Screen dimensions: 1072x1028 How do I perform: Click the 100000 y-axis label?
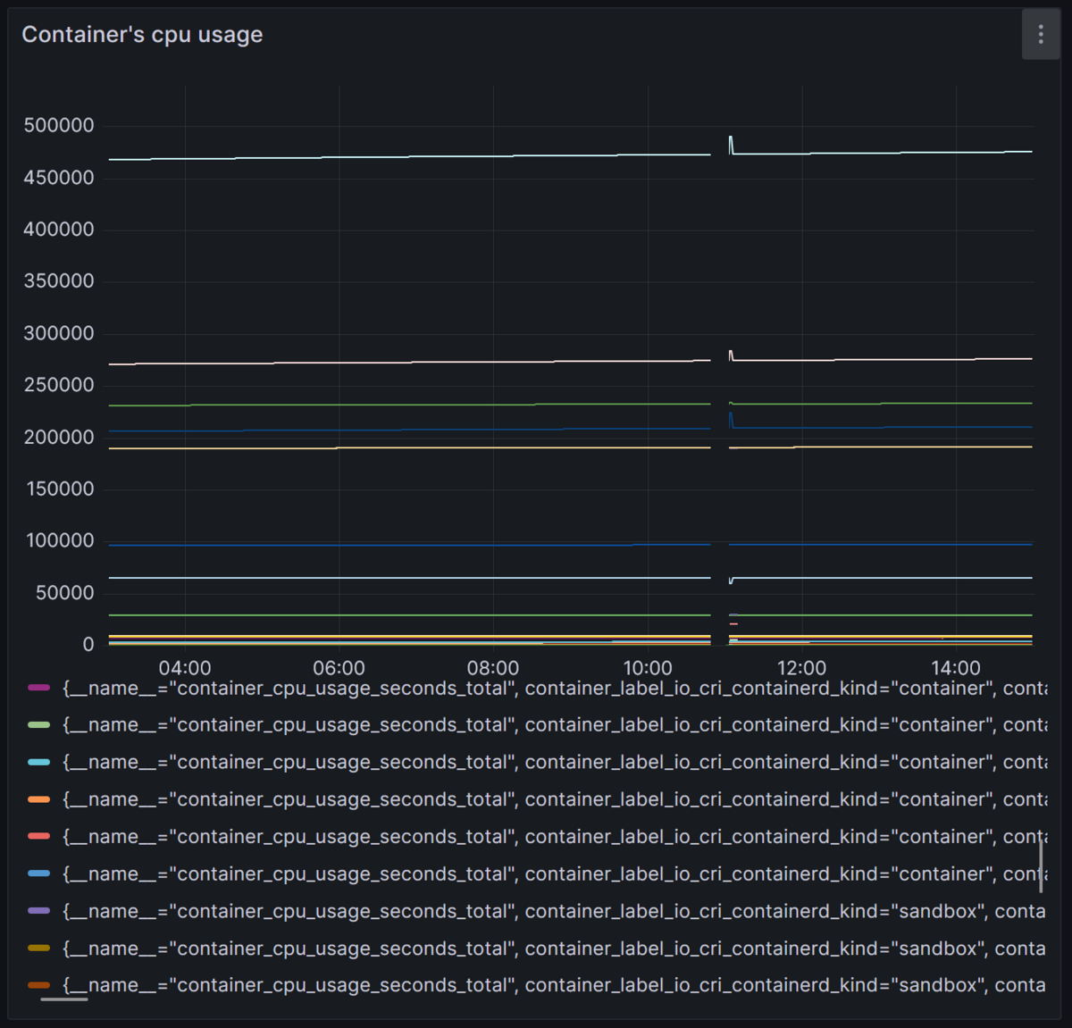[x=59, y=541]
